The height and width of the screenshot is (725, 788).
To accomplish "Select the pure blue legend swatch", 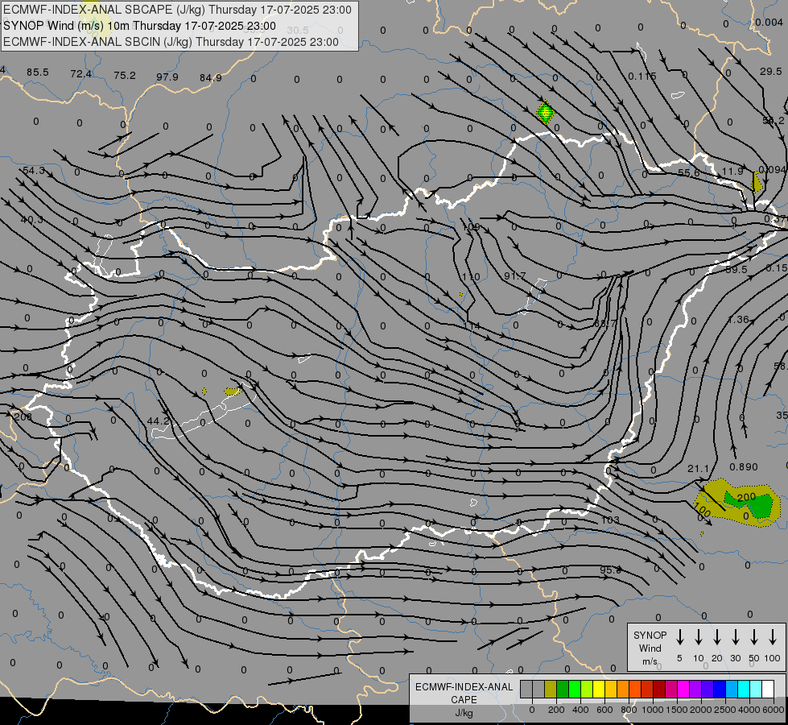I will pos(719,689).
